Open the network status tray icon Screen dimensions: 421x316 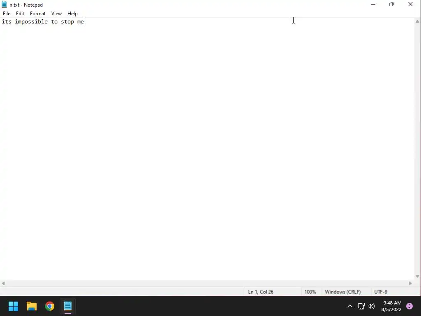point(361,306)
